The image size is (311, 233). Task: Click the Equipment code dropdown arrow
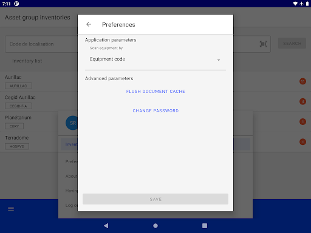tap(219, 60)
